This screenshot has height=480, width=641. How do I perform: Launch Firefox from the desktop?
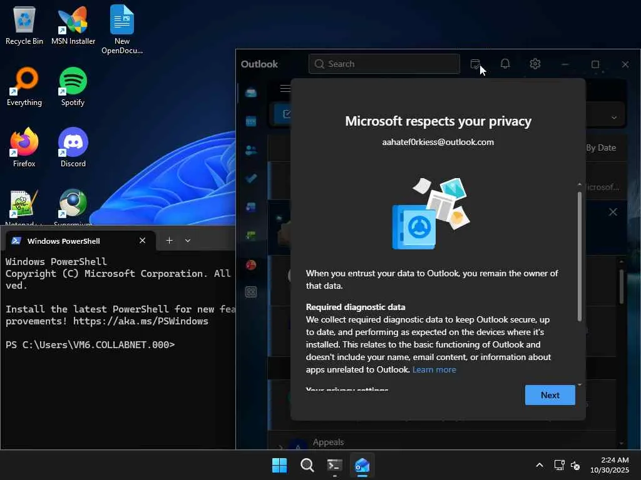coord(24,147)
